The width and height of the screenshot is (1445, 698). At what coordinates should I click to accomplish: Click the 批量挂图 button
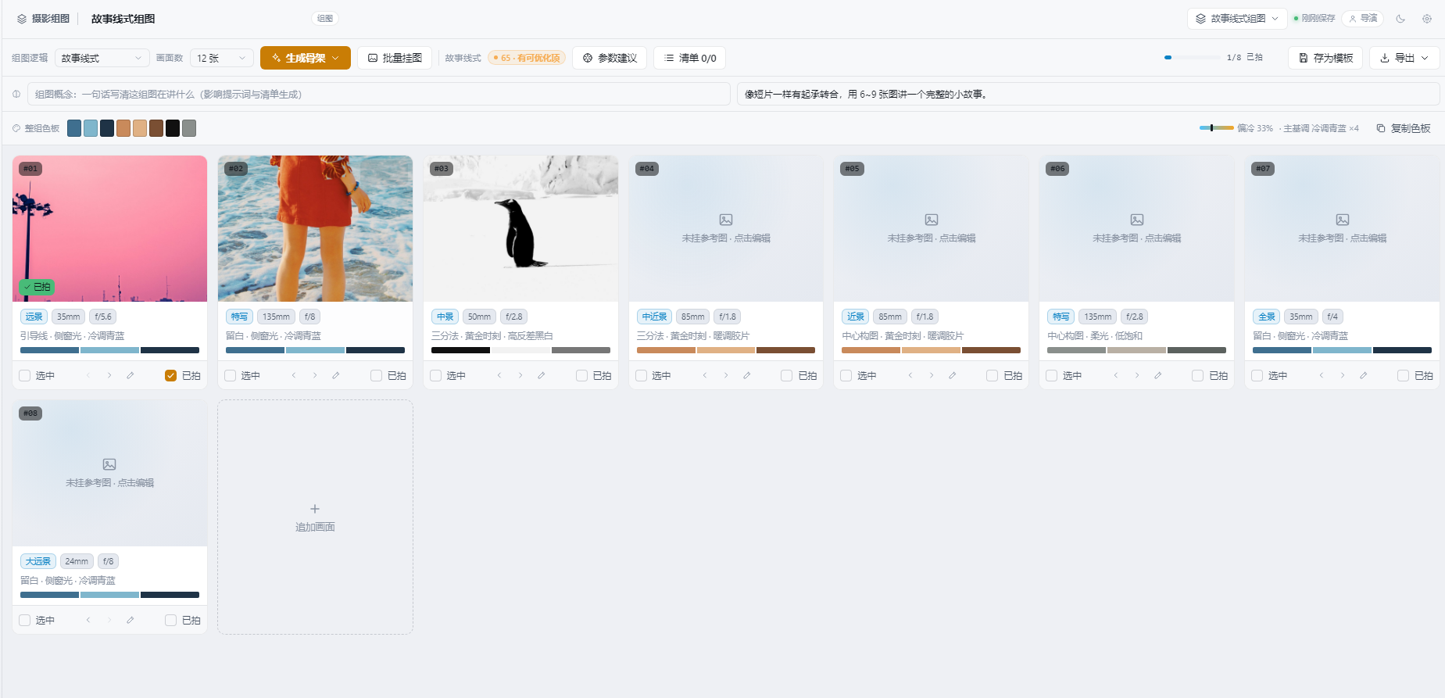[395, 58]
